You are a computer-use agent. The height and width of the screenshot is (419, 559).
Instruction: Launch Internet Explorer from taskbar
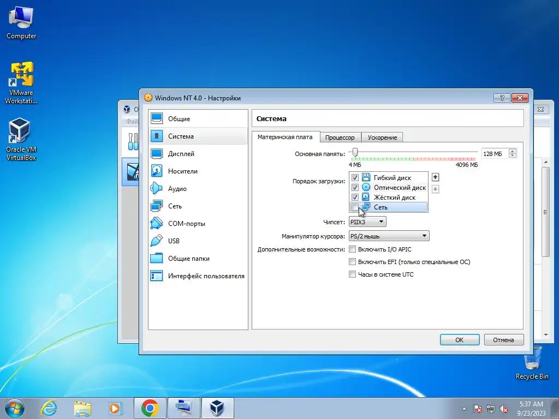tap(49, 408)
